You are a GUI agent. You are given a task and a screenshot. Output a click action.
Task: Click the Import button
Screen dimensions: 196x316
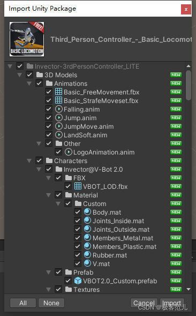click(x=172, y=303)
